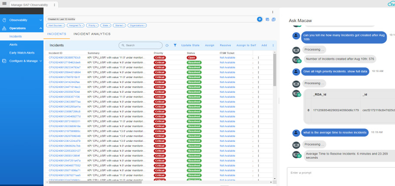Image resolution: width=395 pixels, height=186 pixels.
Task: Open row menu for CFX20240812547251a47a
Action: [x=258, y=160]
